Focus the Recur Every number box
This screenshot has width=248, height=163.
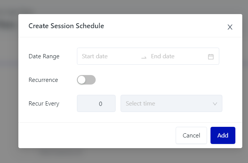coord(96,104)
